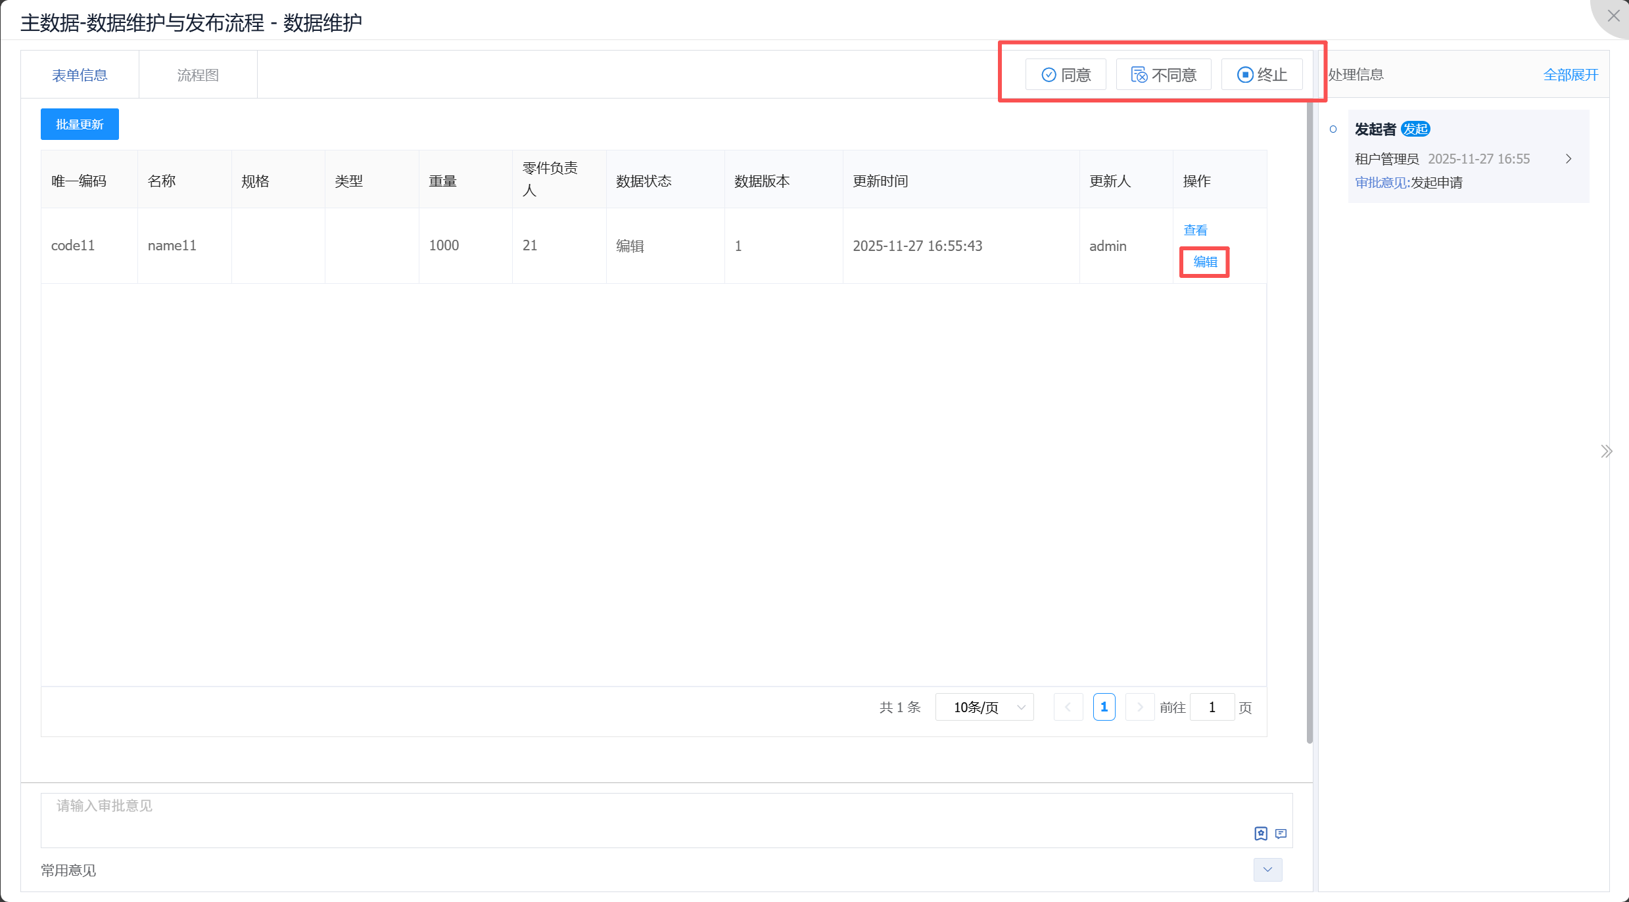Click the next page arrow
The height and width of the screenshot is (902, 1629).
[x=1140, y=708]
